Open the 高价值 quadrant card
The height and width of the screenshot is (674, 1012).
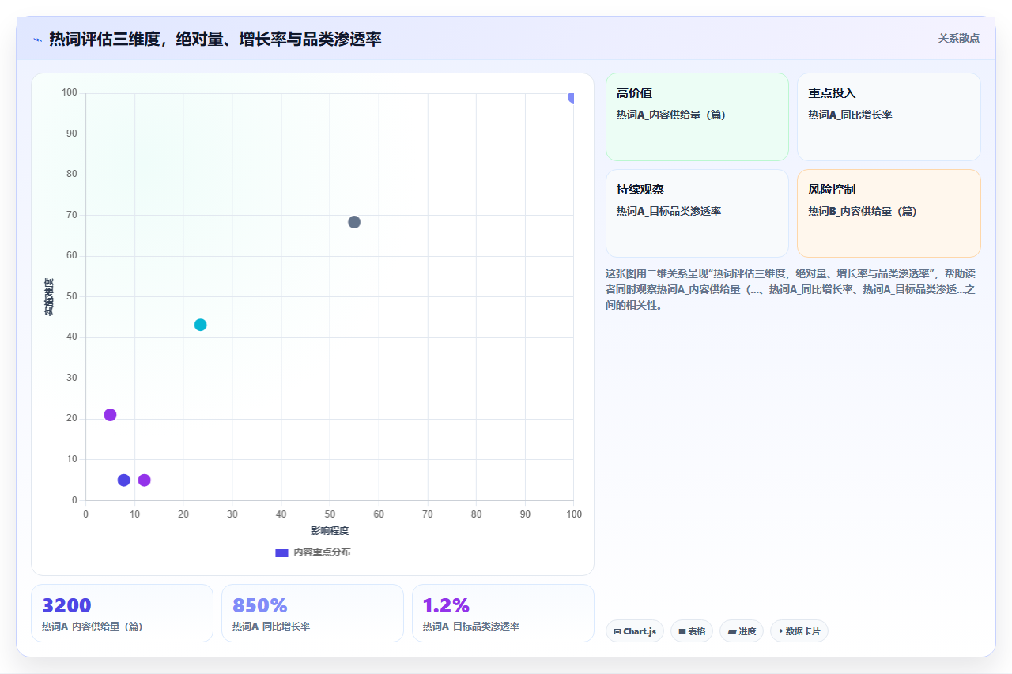click(697, 117)
